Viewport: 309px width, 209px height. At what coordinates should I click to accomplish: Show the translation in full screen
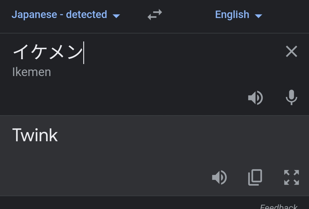click(x=291, y=178)
